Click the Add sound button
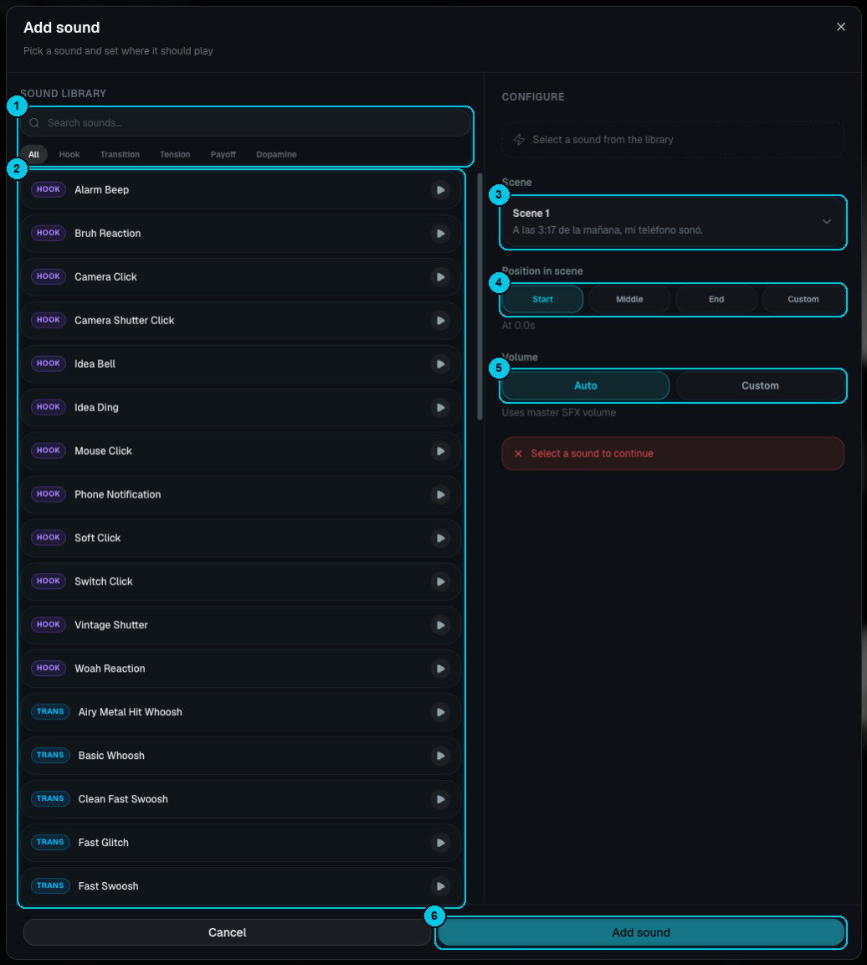867x965 pixels. (641, 932)
